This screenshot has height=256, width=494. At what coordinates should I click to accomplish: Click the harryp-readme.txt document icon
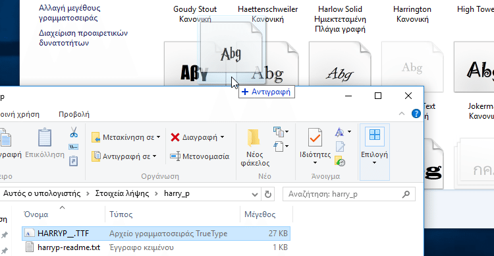29,247
